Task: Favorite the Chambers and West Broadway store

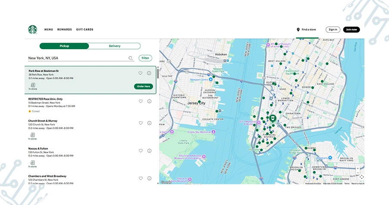Action: (x=141, y=178)
